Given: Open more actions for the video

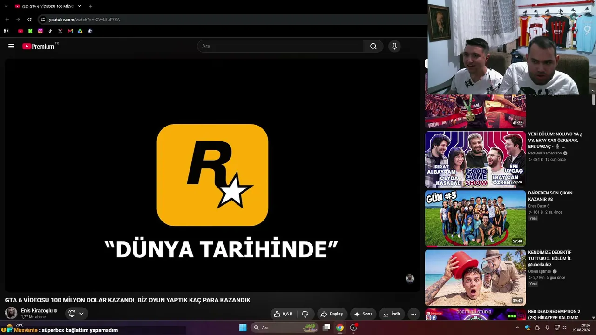Looking at the screenshot, I should tap(413, 314).
